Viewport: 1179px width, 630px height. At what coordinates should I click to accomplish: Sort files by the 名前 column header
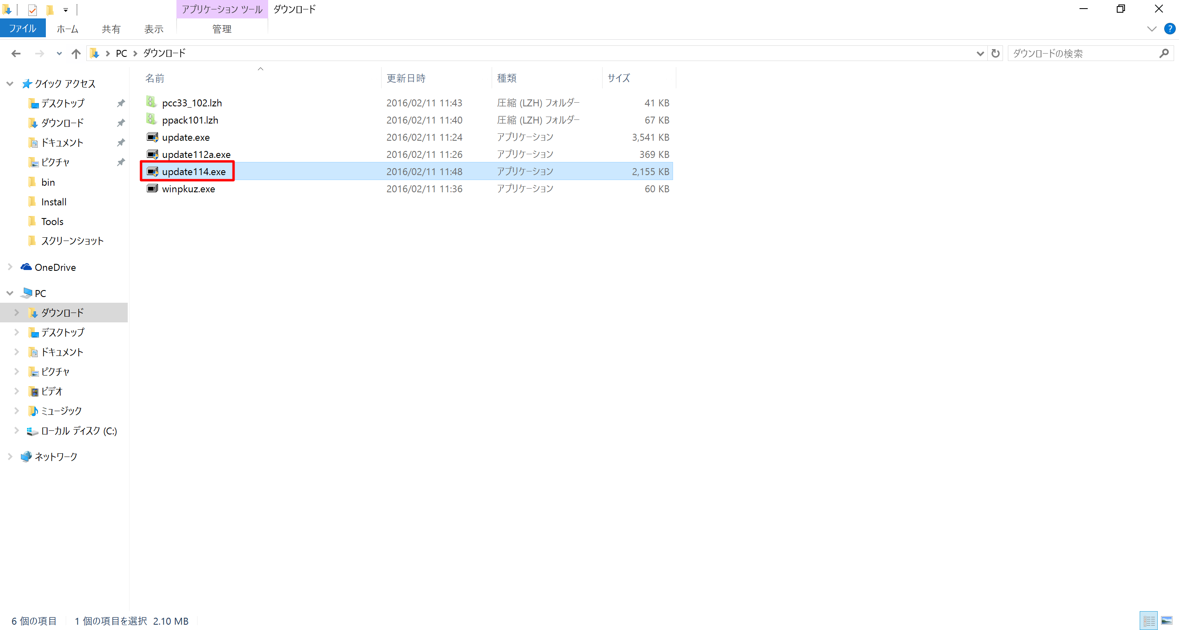coord(260,78)
